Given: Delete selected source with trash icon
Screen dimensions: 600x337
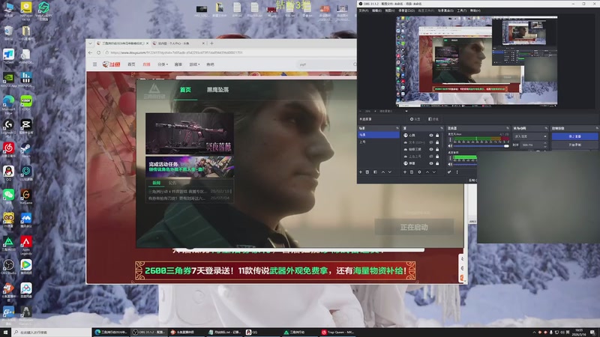Looking at the screenshot, I should click(x=412, y=172).
